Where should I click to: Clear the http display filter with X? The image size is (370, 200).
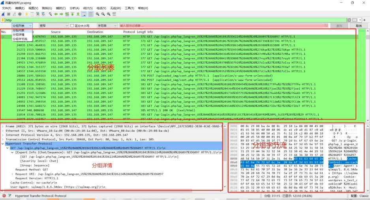pos(349,20)
